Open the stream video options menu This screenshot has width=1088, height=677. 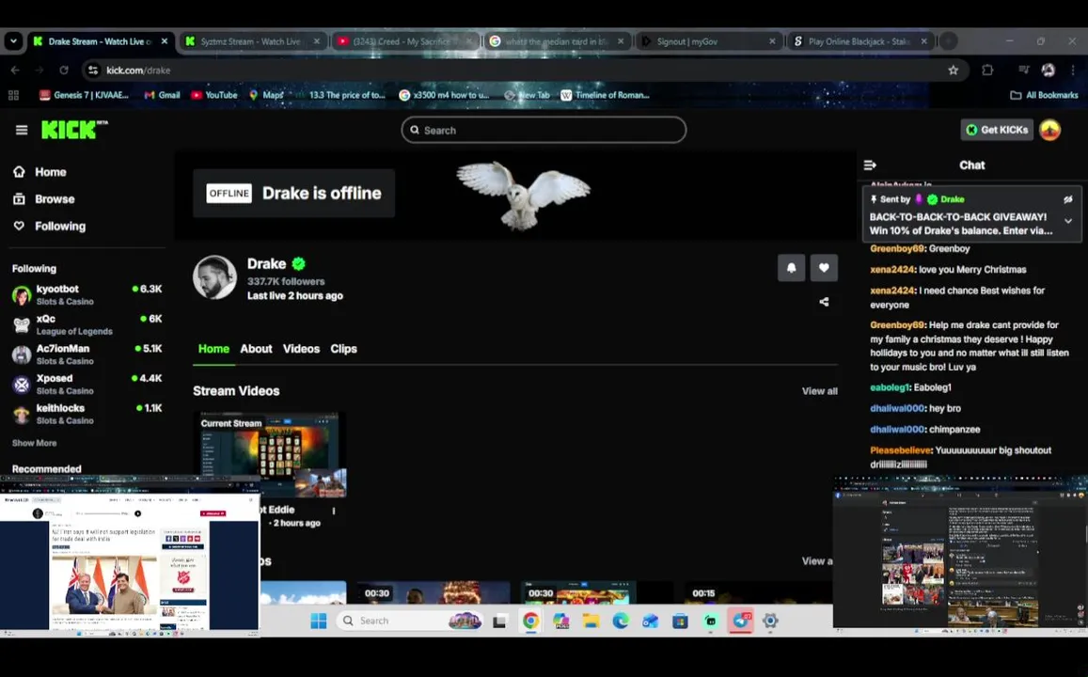[334, 512]
